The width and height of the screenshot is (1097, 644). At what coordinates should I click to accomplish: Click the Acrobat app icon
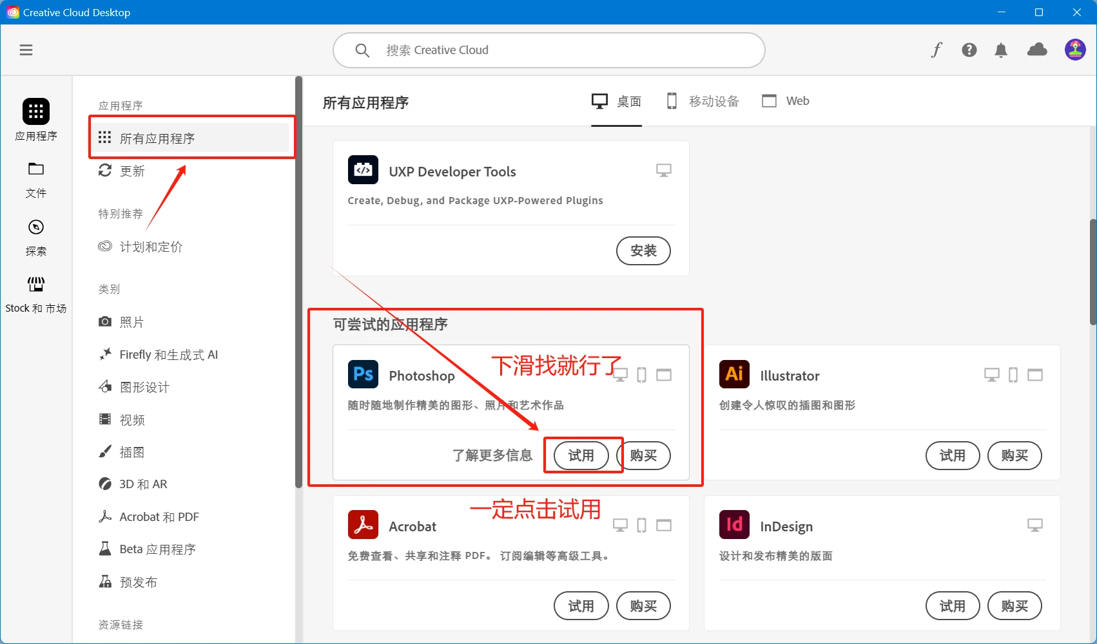(x=363, y=525)
